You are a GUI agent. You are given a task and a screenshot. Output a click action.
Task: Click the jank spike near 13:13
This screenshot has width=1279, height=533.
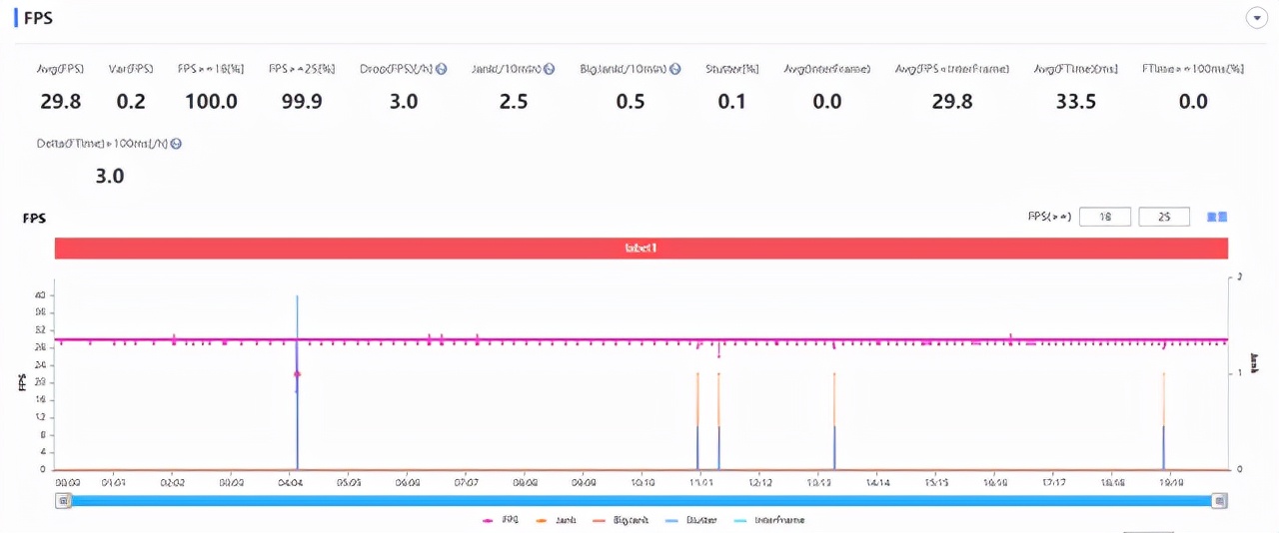834,419
